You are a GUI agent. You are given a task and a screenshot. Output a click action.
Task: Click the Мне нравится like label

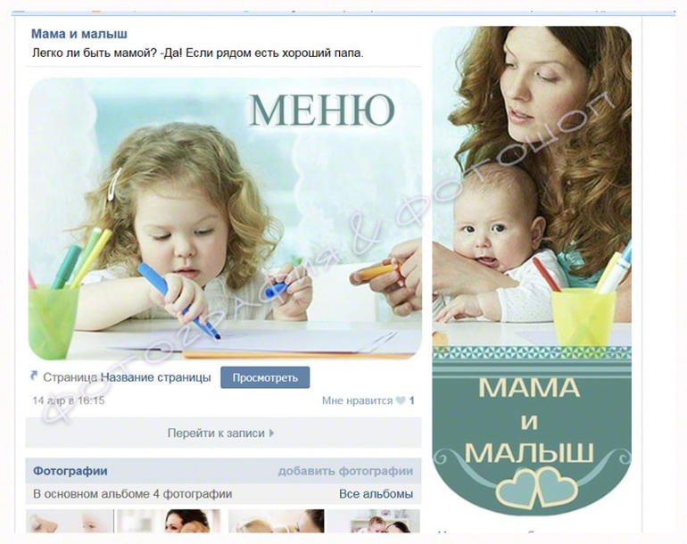[x=357, y=400]
